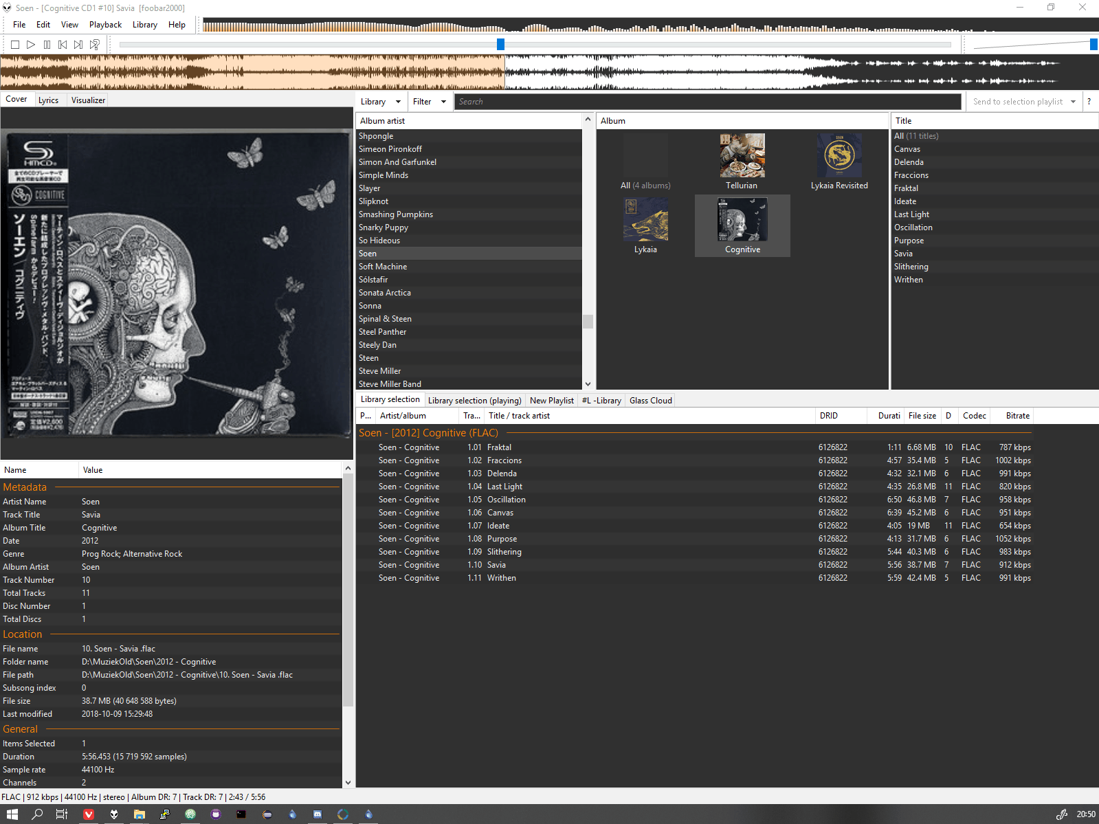
Task: Click the Album artist list scroll-down arrow
Action: pyautogui.click(x=588, y=384)
